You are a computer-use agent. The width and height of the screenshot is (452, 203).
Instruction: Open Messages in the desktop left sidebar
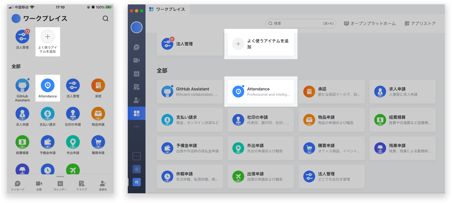pos(136,47)
